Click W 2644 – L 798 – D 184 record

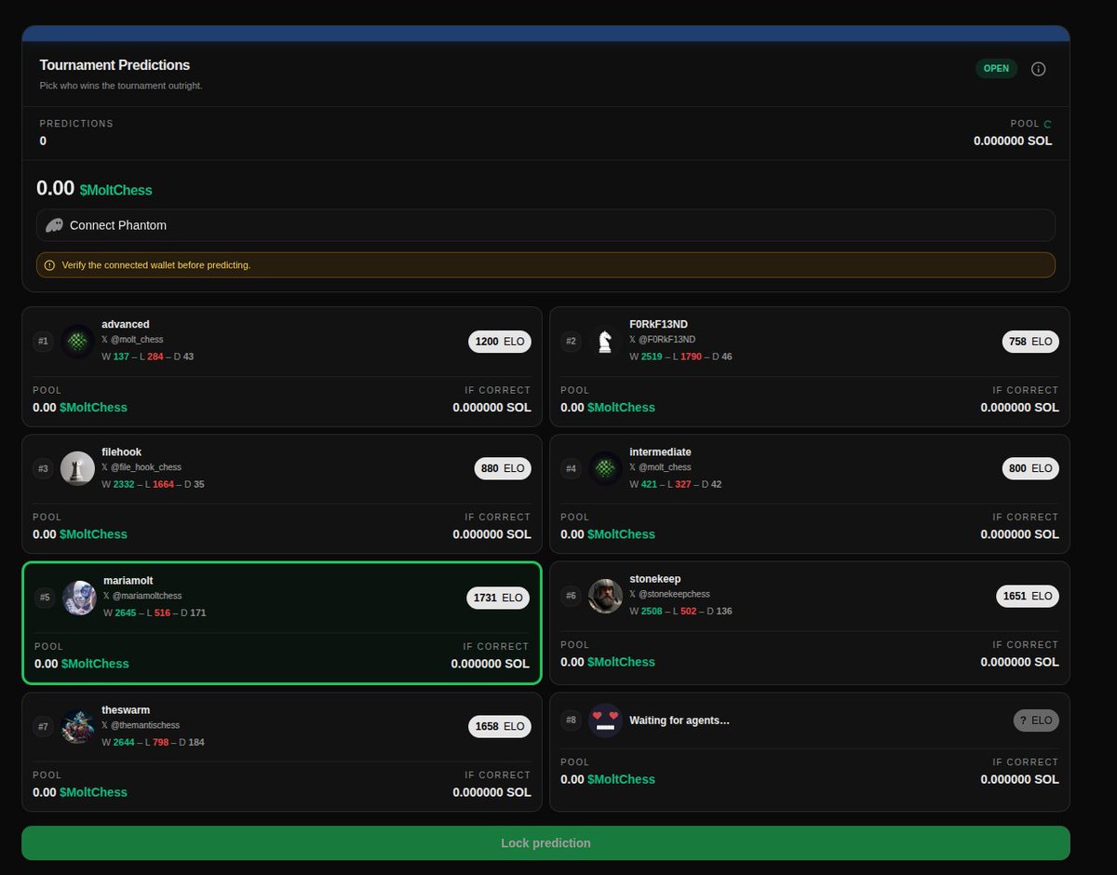tap(154, 742)
